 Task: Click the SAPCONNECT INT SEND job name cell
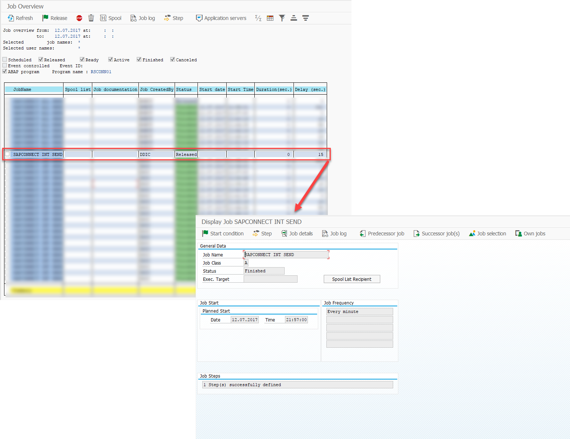tap(38, 154)
